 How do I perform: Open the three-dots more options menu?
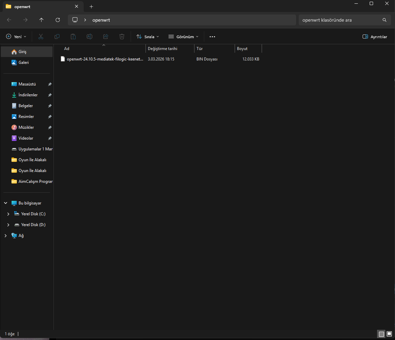point(212,37)
